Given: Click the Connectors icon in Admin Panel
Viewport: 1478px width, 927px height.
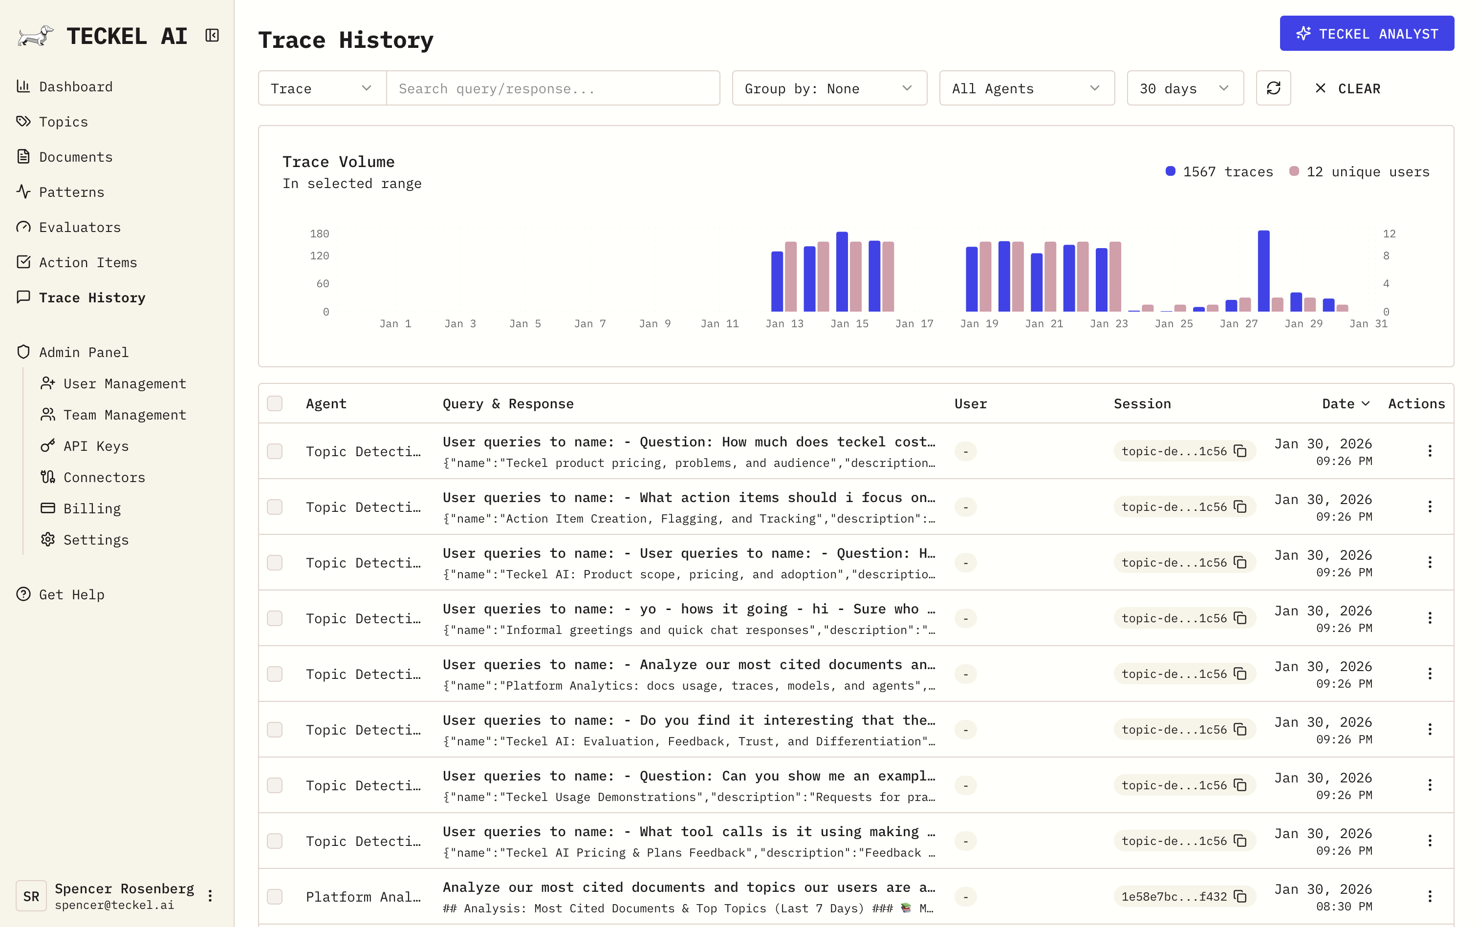Looking at the screenshot, I should click(x=48, y=477).
